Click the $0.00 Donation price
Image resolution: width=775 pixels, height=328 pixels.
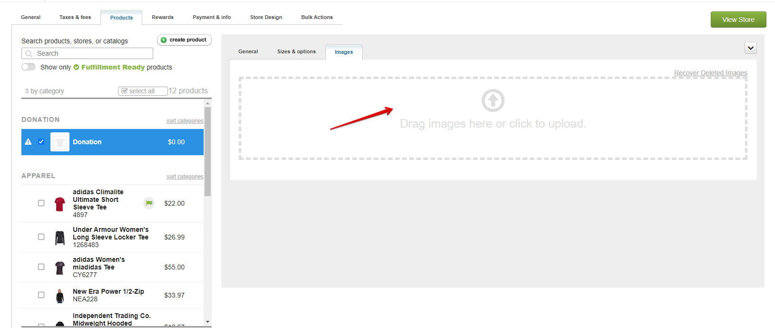tap(176, 142)
